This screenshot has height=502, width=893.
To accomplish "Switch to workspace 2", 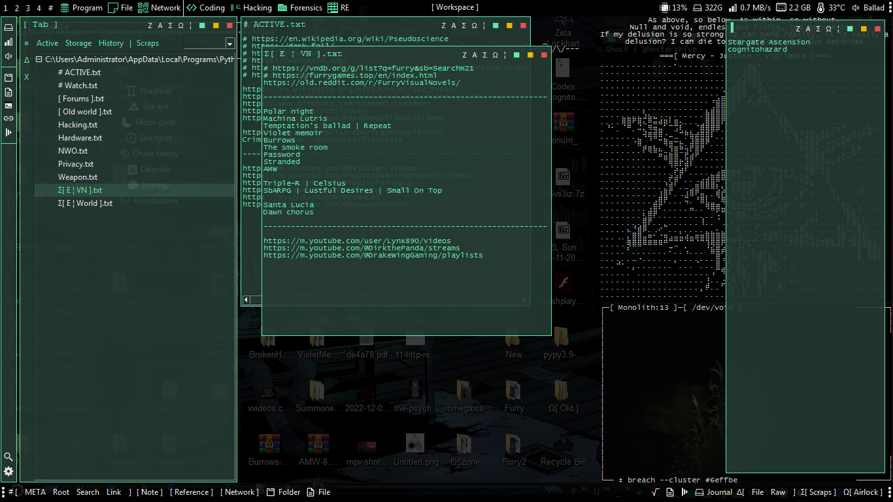I will point(16,8).
